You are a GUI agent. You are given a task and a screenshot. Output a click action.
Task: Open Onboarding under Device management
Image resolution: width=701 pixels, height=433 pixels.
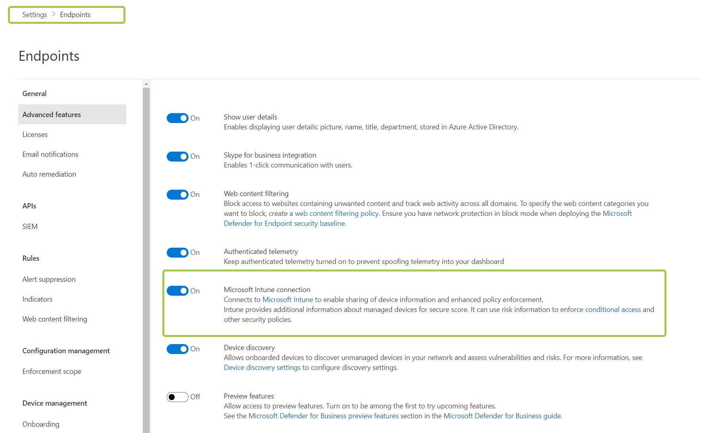click(41, 424)
